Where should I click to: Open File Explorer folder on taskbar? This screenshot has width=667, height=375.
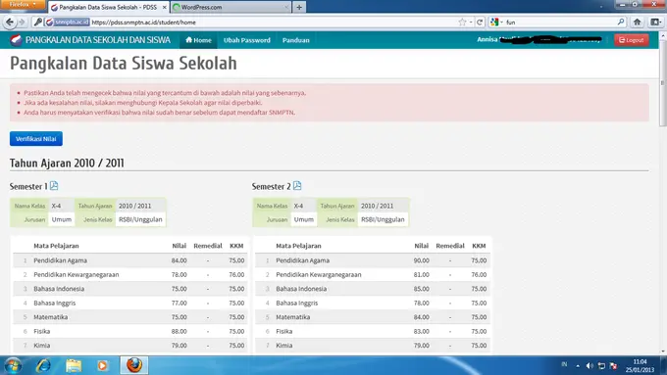tap(74, 365)
